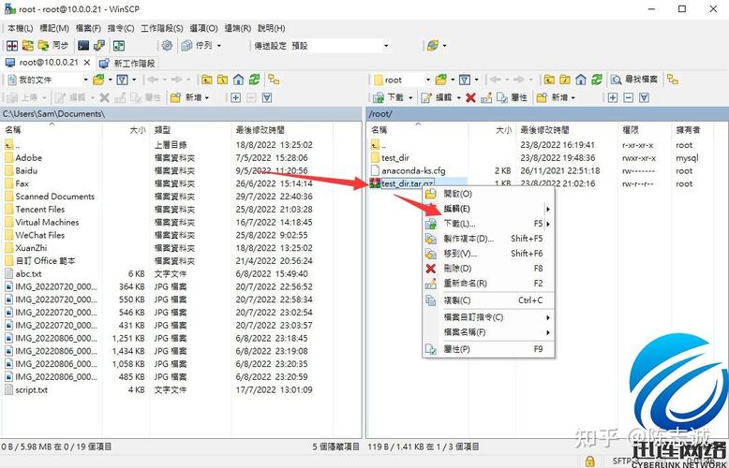The width and height of the screenshot is (729, 468).
Task: Close the root@10.0.0.21 session tab
Action: click(x=86, y=62)
